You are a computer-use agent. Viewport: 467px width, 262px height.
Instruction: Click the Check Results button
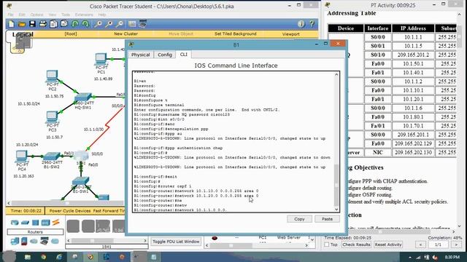click(356, 245)
